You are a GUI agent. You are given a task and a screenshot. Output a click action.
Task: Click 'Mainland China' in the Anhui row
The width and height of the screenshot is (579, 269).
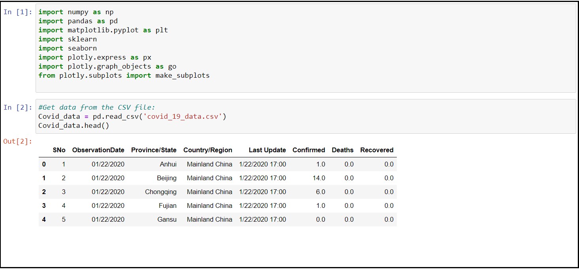tap(209, 164)
